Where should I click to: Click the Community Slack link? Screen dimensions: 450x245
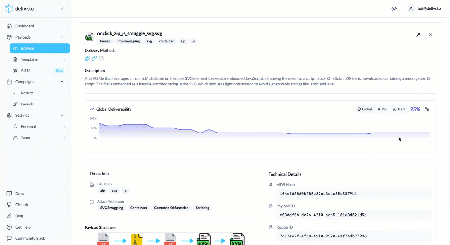[x=30, y=238]
